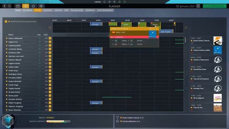Select Tour de la Provence race card
Screen dimensions: 229x129
tap(206, 79)
